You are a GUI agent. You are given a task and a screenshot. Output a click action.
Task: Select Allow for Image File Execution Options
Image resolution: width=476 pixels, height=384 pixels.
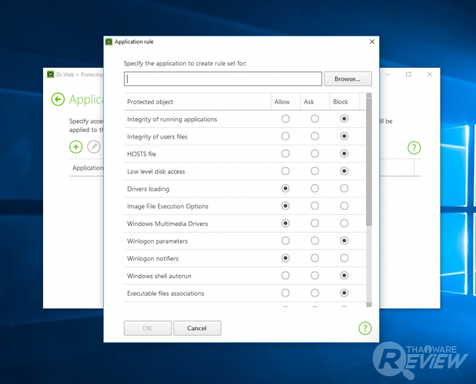click(x=285, y=206)
